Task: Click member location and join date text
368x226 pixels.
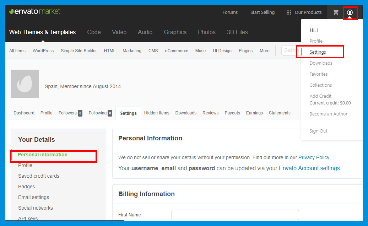Action: (x=83, y=86)
